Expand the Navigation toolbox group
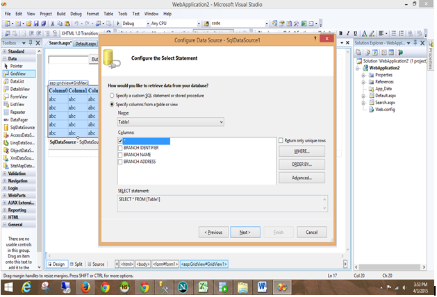The image size is (437, 297). pyautogui.click(x=4, y=181)
